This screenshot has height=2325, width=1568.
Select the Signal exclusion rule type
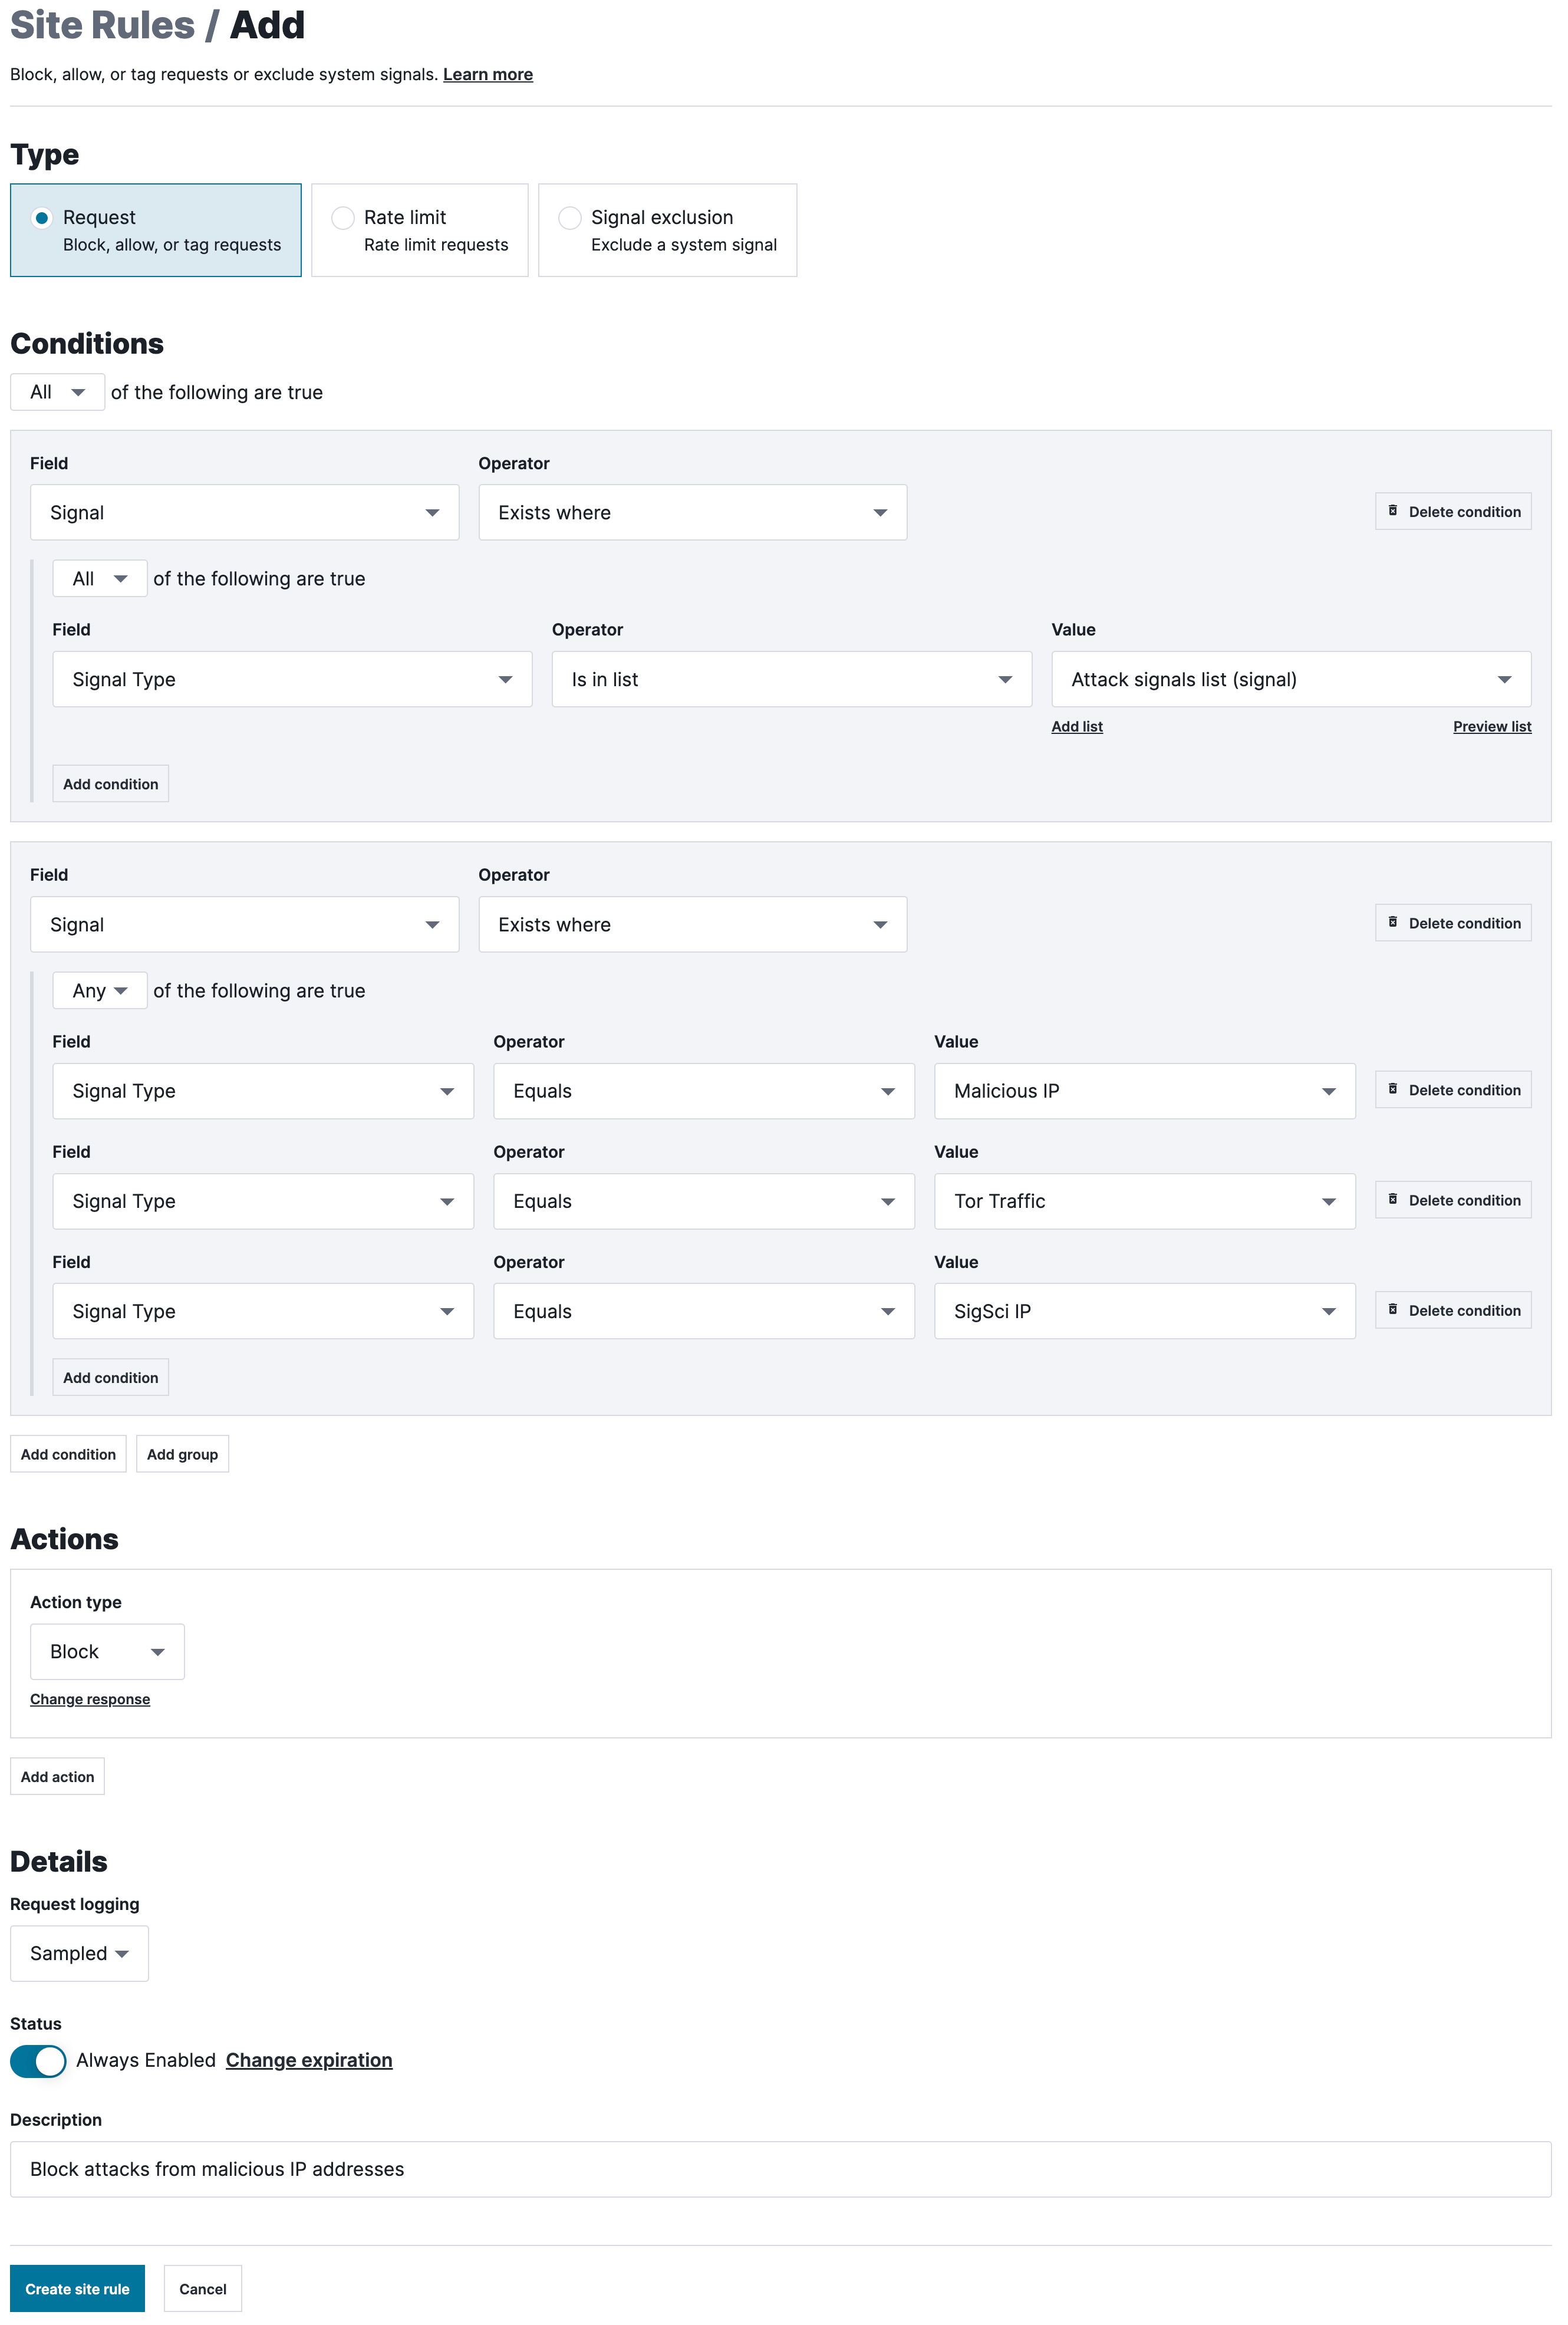pyautogui.click(x=570, y=218)
